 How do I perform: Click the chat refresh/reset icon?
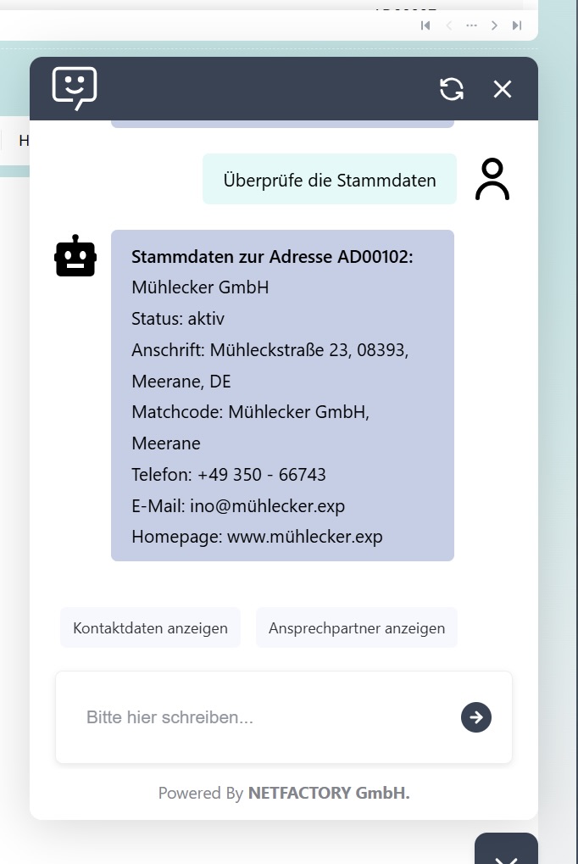(x=452, y=89)
